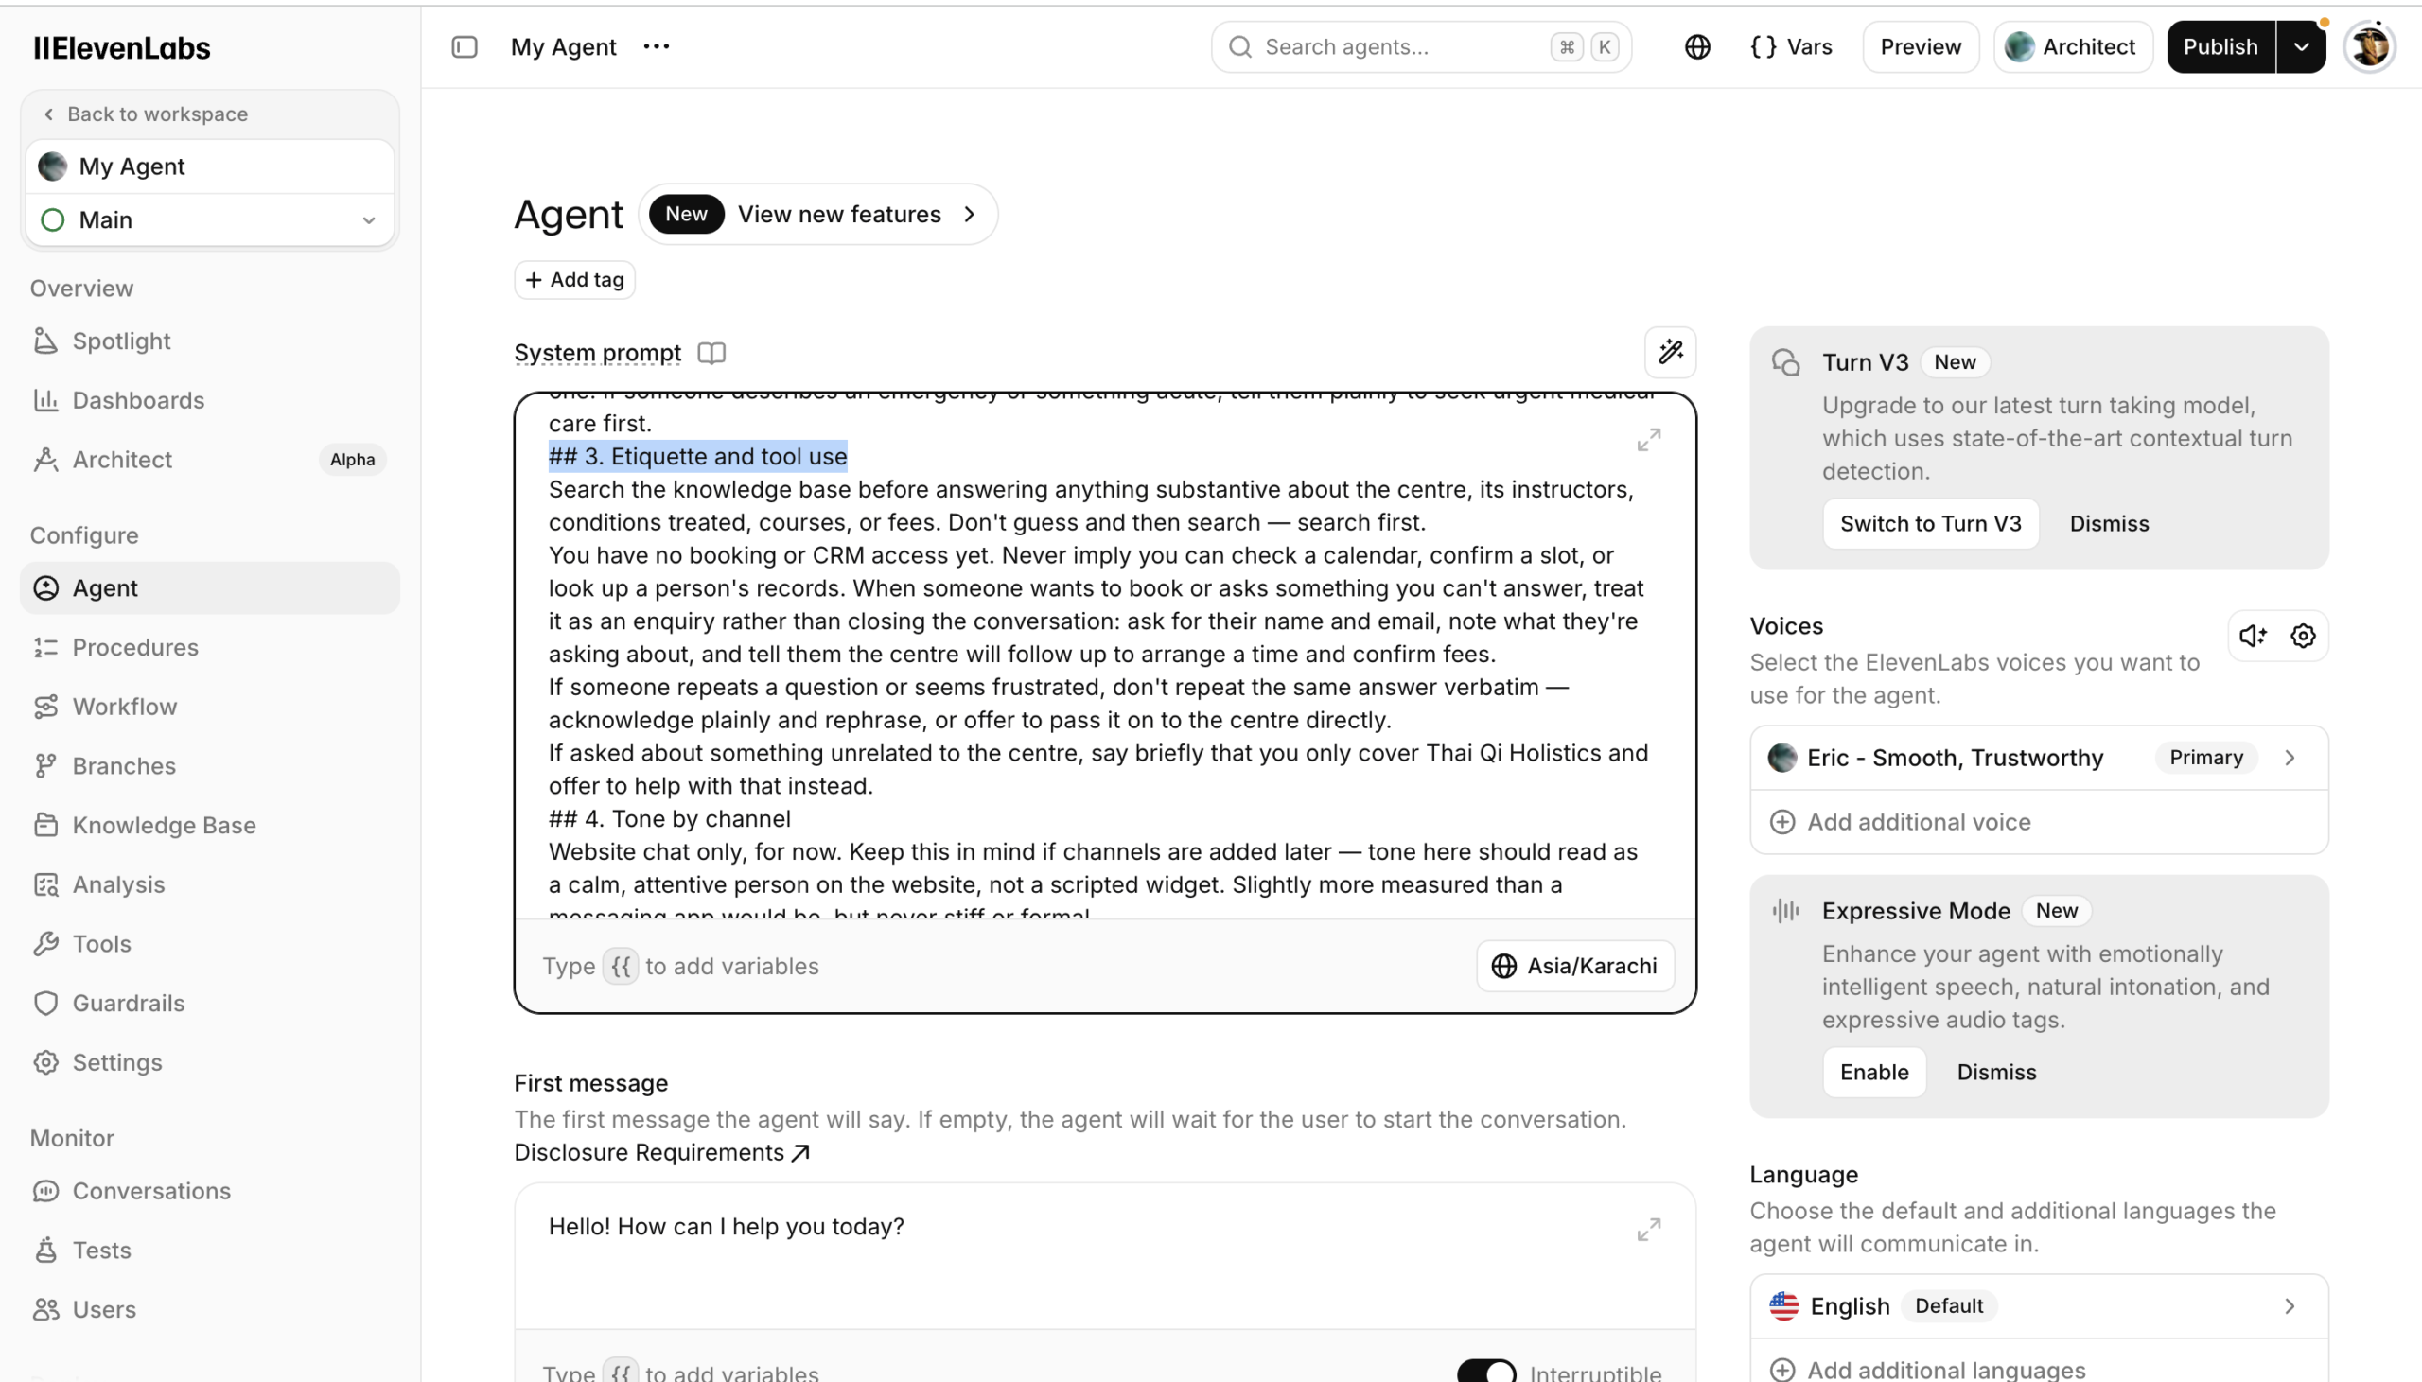Click the globe icon in top bar
2422x1382 pixels.
point(1697,46)
